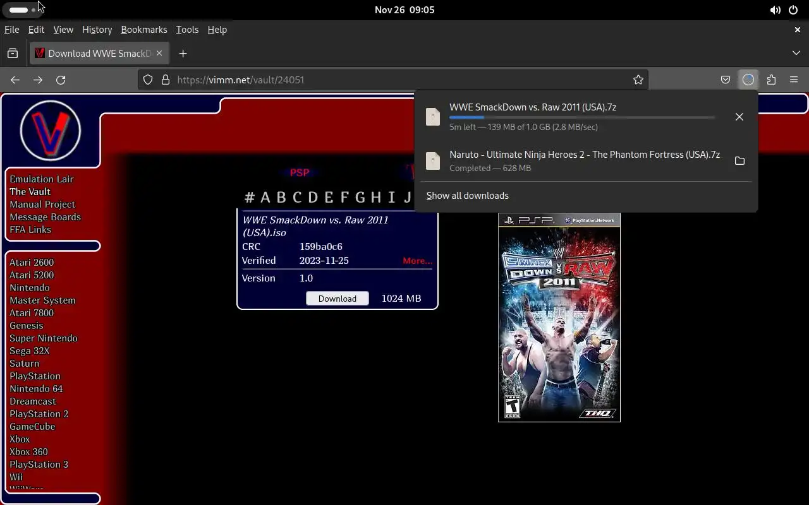
Task: Click the WWE SmackDown vs. Raw 2011 (USA).iso filename
Action: [x=315, y=226]
